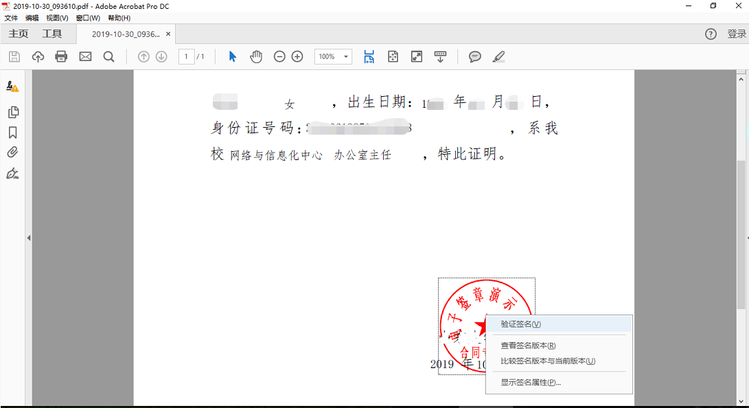Open the Bookmarks panel
Screen dimensions: 749x408
pyautogui.click(x=13, y=133)
